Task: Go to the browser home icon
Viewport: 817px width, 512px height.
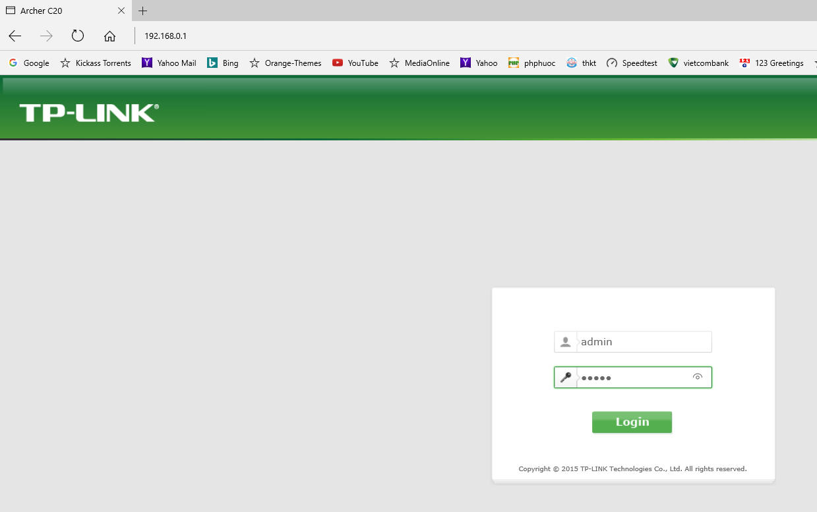Action: point(109,36)
